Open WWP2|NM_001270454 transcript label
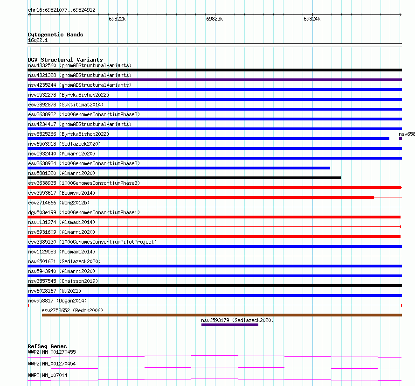415x386 pixels. pyautogui.click(x=52, y=364)
